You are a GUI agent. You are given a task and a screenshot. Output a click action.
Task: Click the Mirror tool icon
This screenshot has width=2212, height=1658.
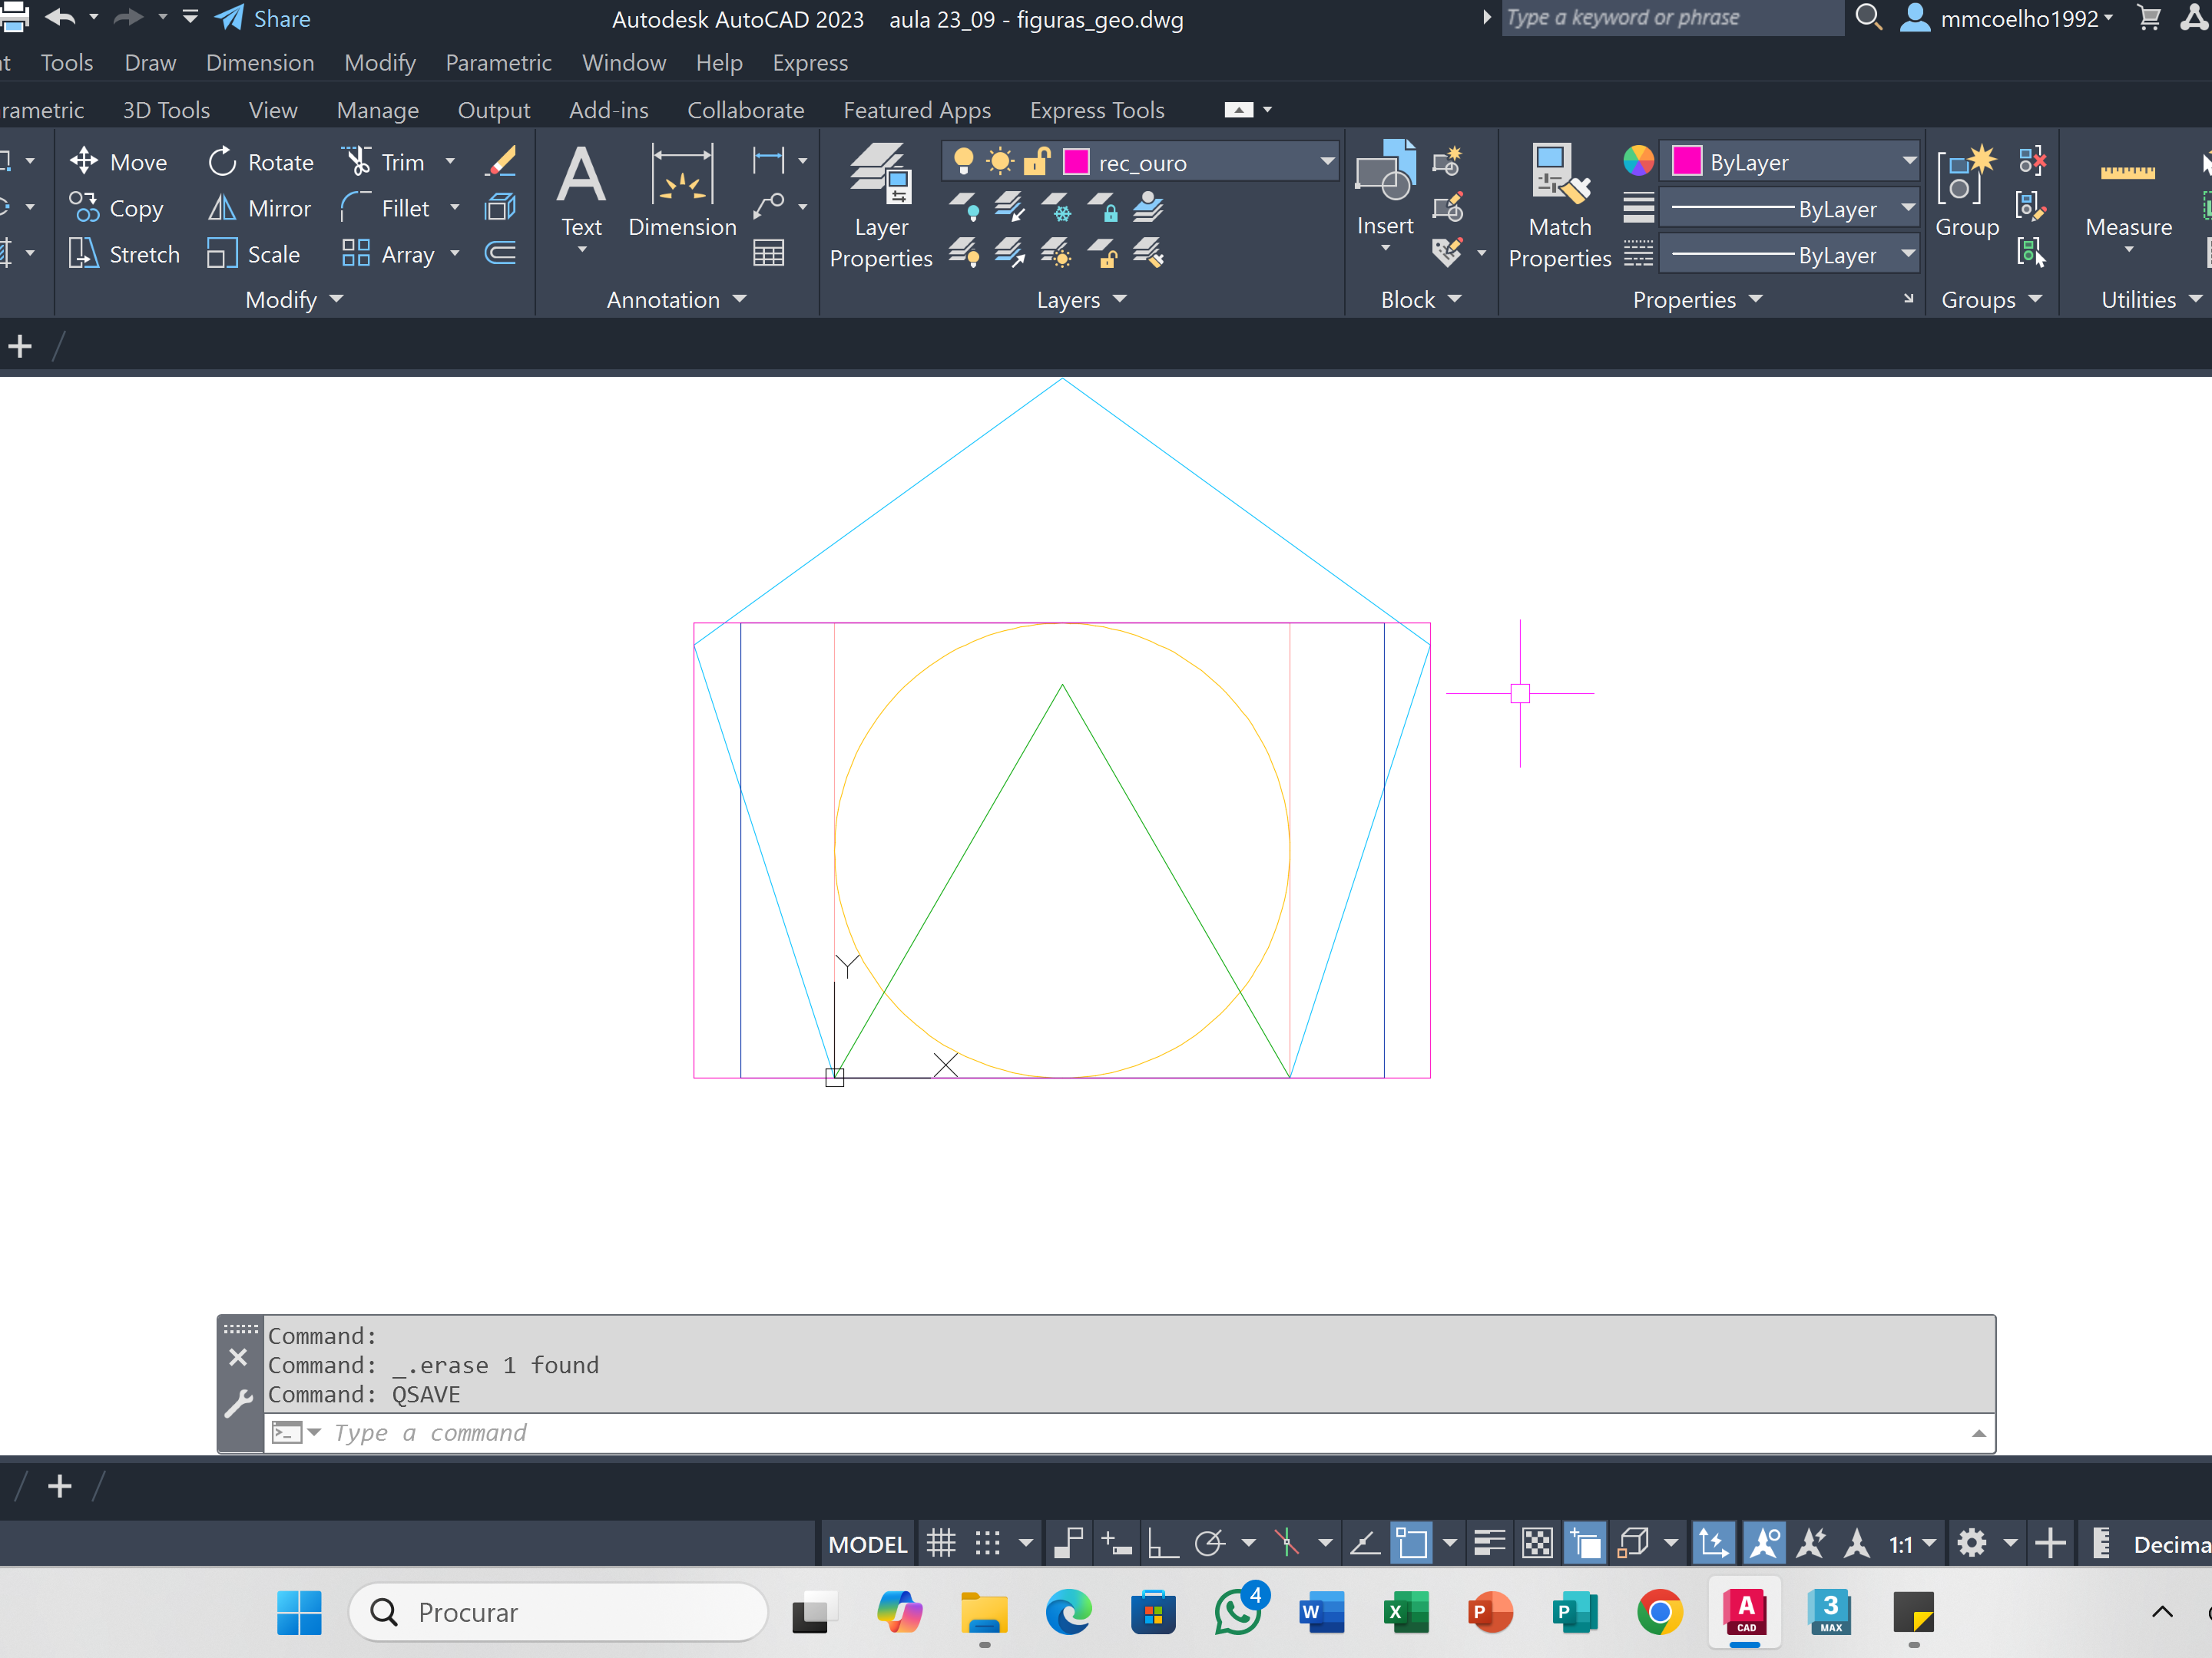[x=221, y=208]
